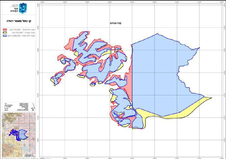Click the map title קו כחול משמר יהודה
226x159 pixels.
pos(19,21)
